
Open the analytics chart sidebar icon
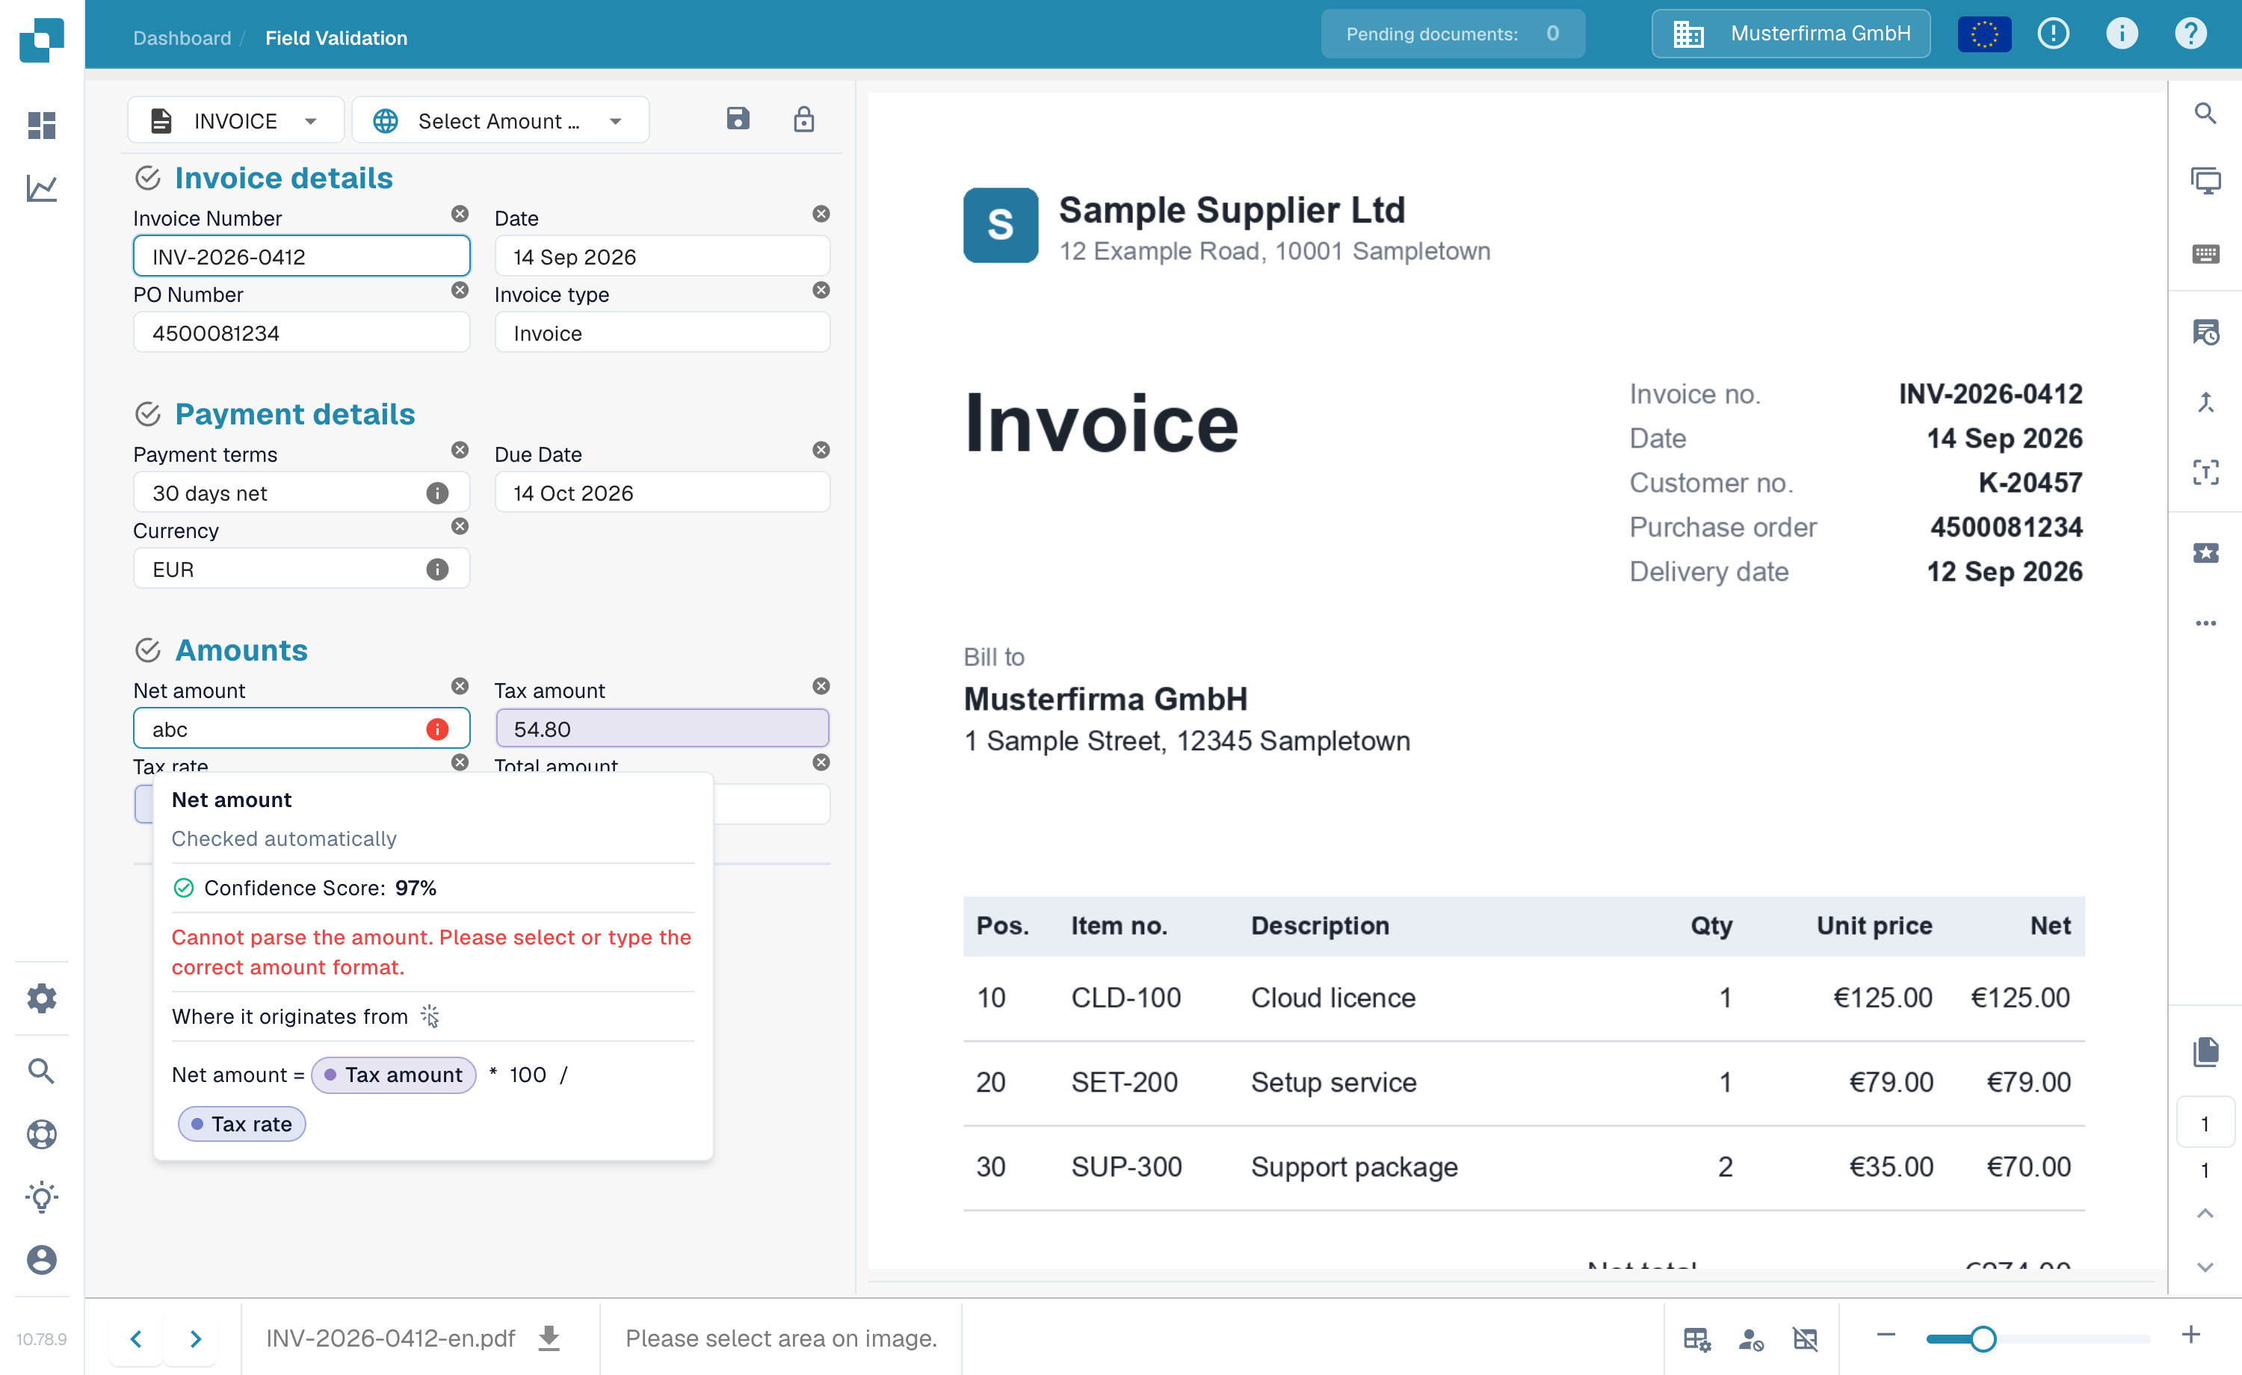tap(42, 188)
